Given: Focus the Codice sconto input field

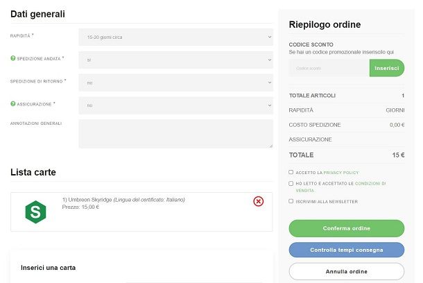Looking at the screenshot, I should point(329,68).
